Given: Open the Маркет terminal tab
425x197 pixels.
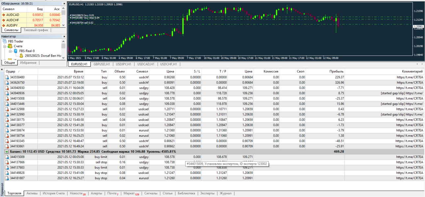Looking at the screenshot, I should click(x=131, y=193).
